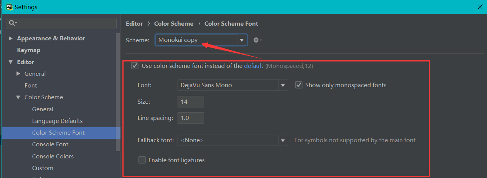Open Console Colors settings page
The image size is (487, 178).
53,157
